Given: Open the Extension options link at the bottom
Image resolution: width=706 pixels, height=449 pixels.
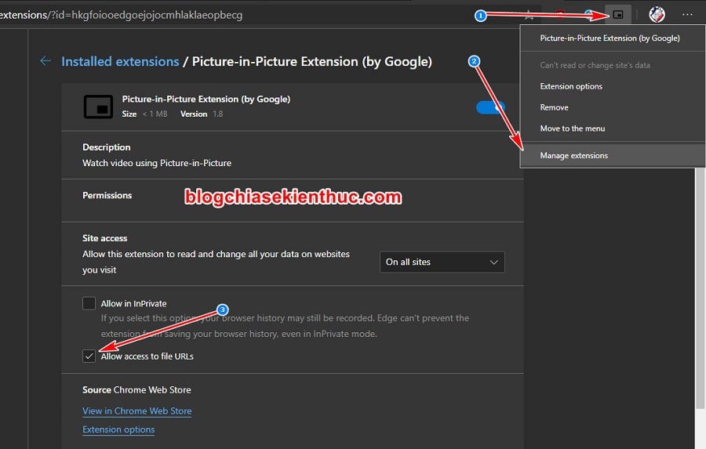Looking at the screenshot, I should 118,429.
